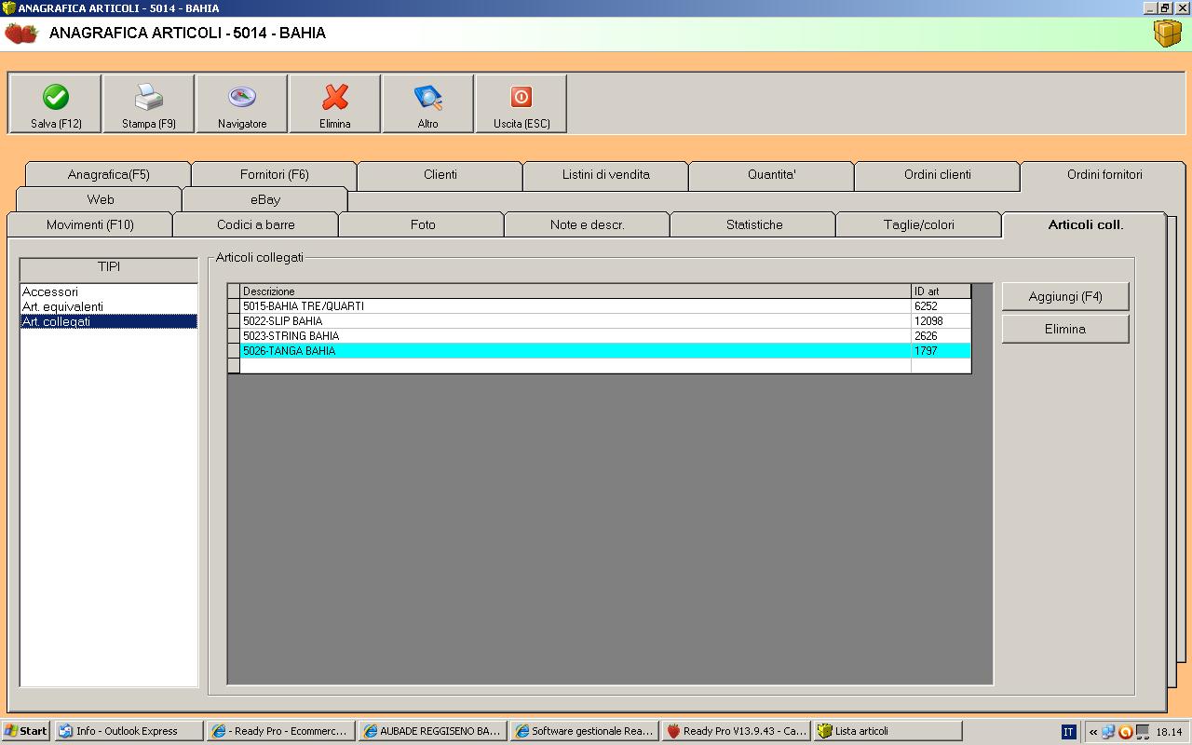The width and height of the screenshot is (1192, 745).
Task: Click ID art cell 12098
Action: coord(941,321)
